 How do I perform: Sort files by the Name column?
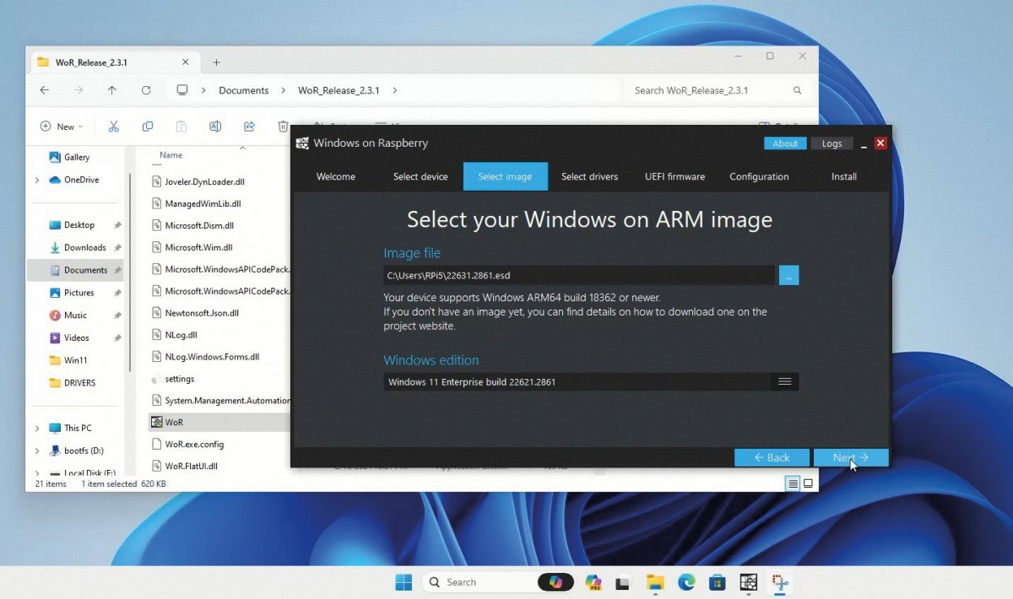171,155
